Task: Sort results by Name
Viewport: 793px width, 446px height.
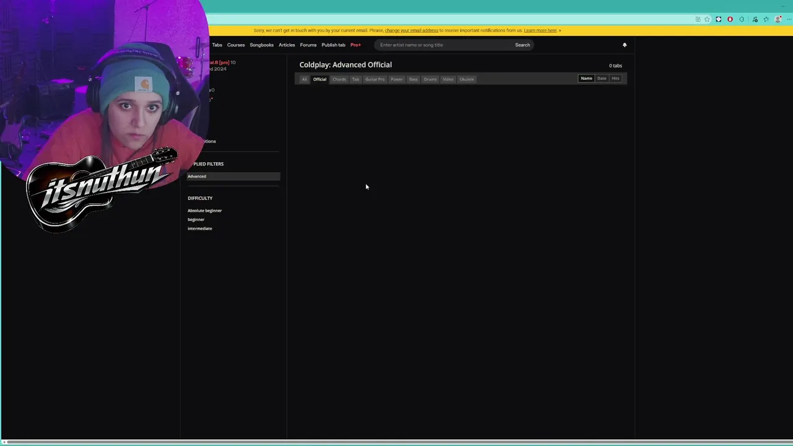Action: (x=586, y=79)
